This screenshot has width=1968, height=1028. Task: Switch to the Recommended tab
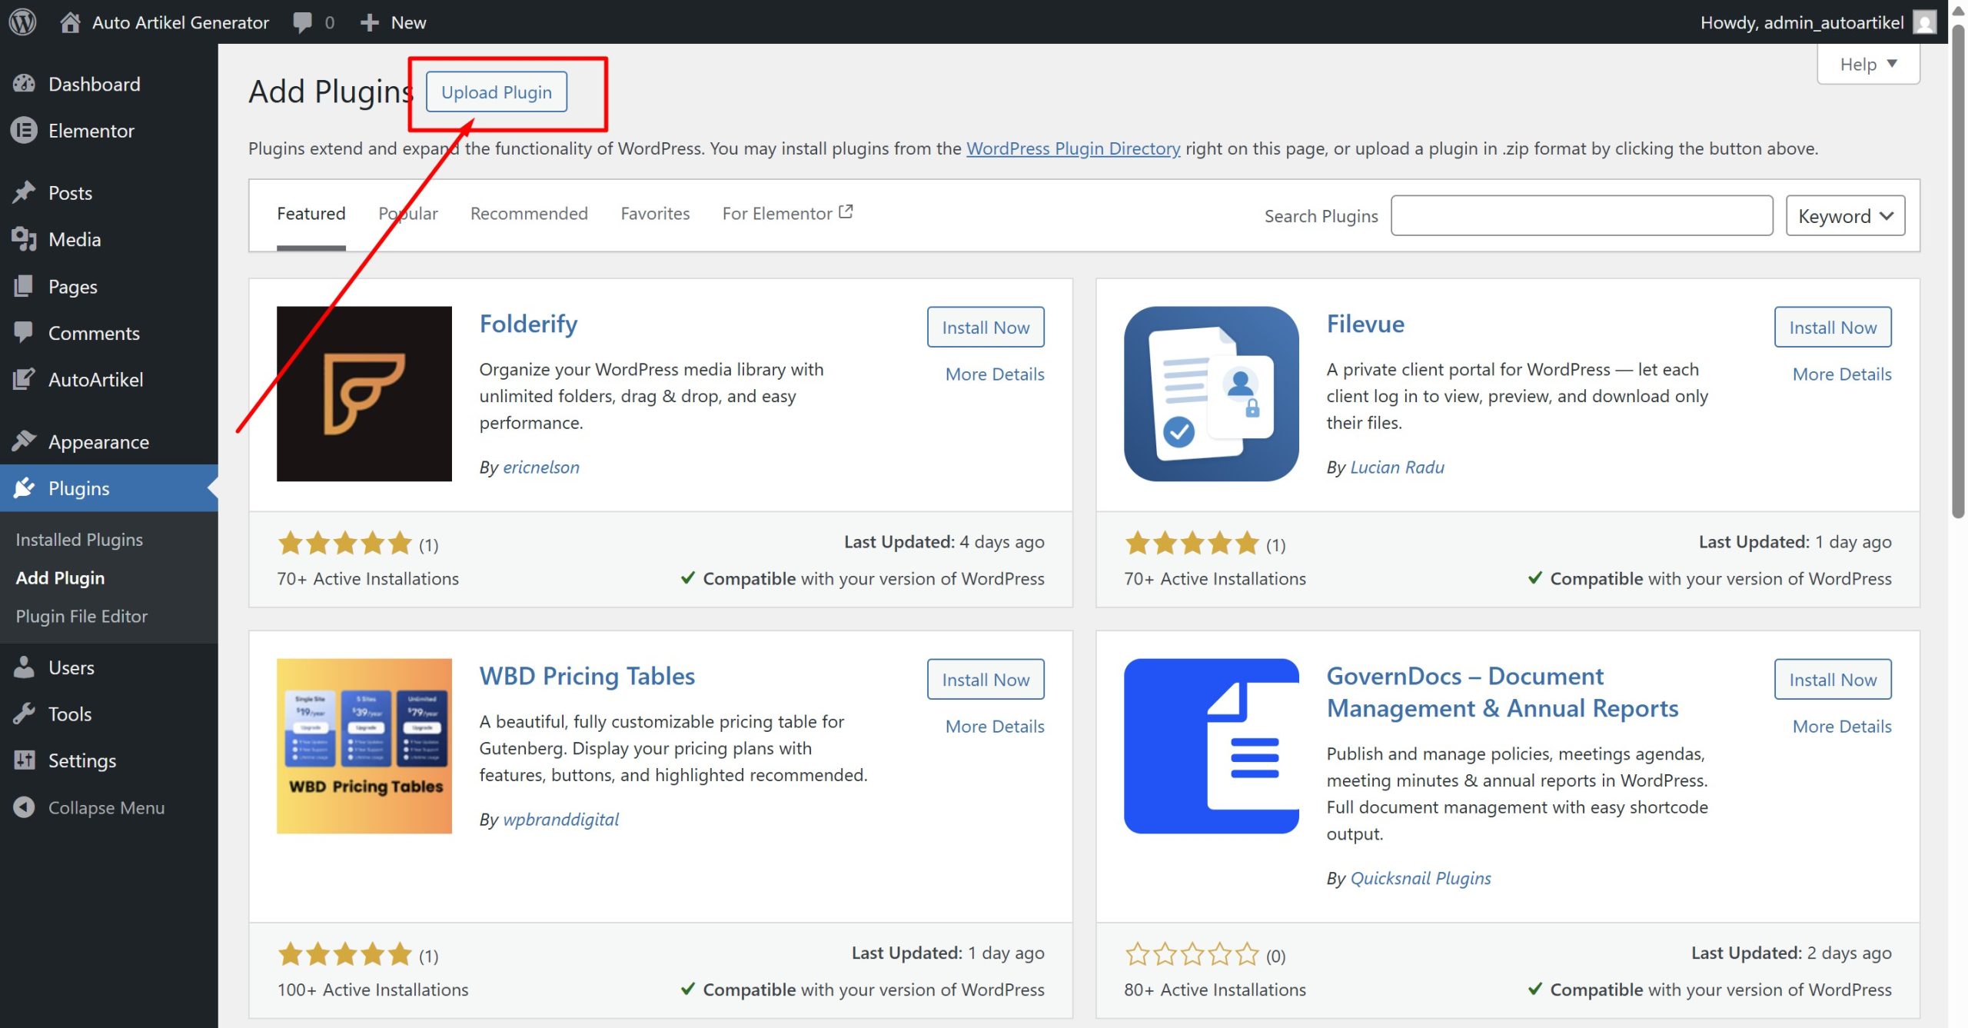pyautogui.click(x=529, y=214)
